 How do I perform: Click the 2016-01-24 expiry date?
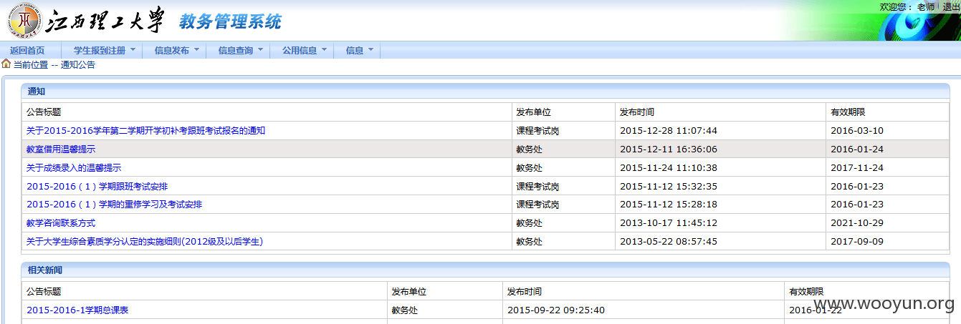[857, 149]
